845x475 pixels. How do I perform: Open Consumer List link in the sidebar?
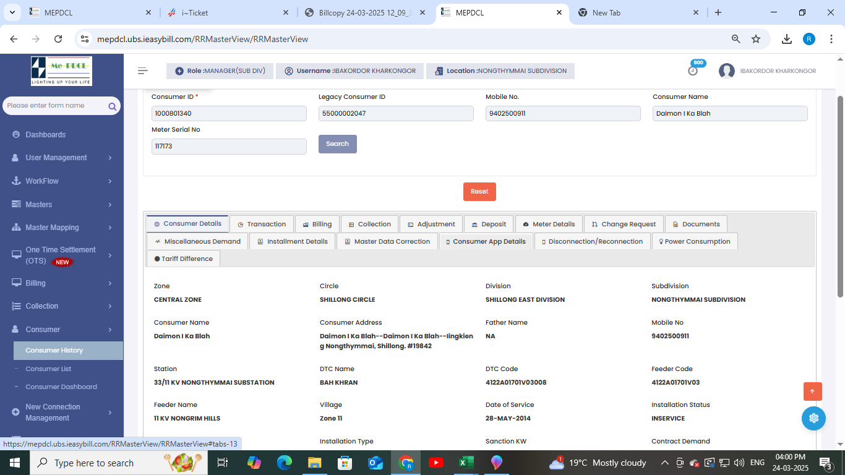pyautogui.click(x=48, y=369)
